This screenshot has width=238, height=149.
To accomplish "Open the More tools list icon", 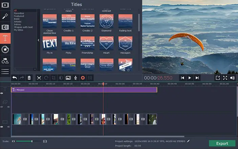I will pos(5,72).
